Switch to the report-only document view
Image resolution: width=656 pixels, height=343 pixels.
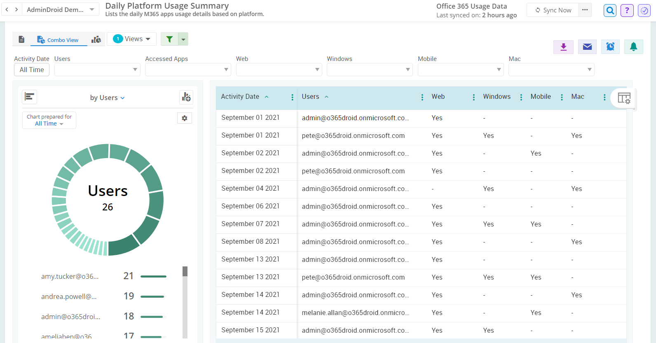click(22, 40)
